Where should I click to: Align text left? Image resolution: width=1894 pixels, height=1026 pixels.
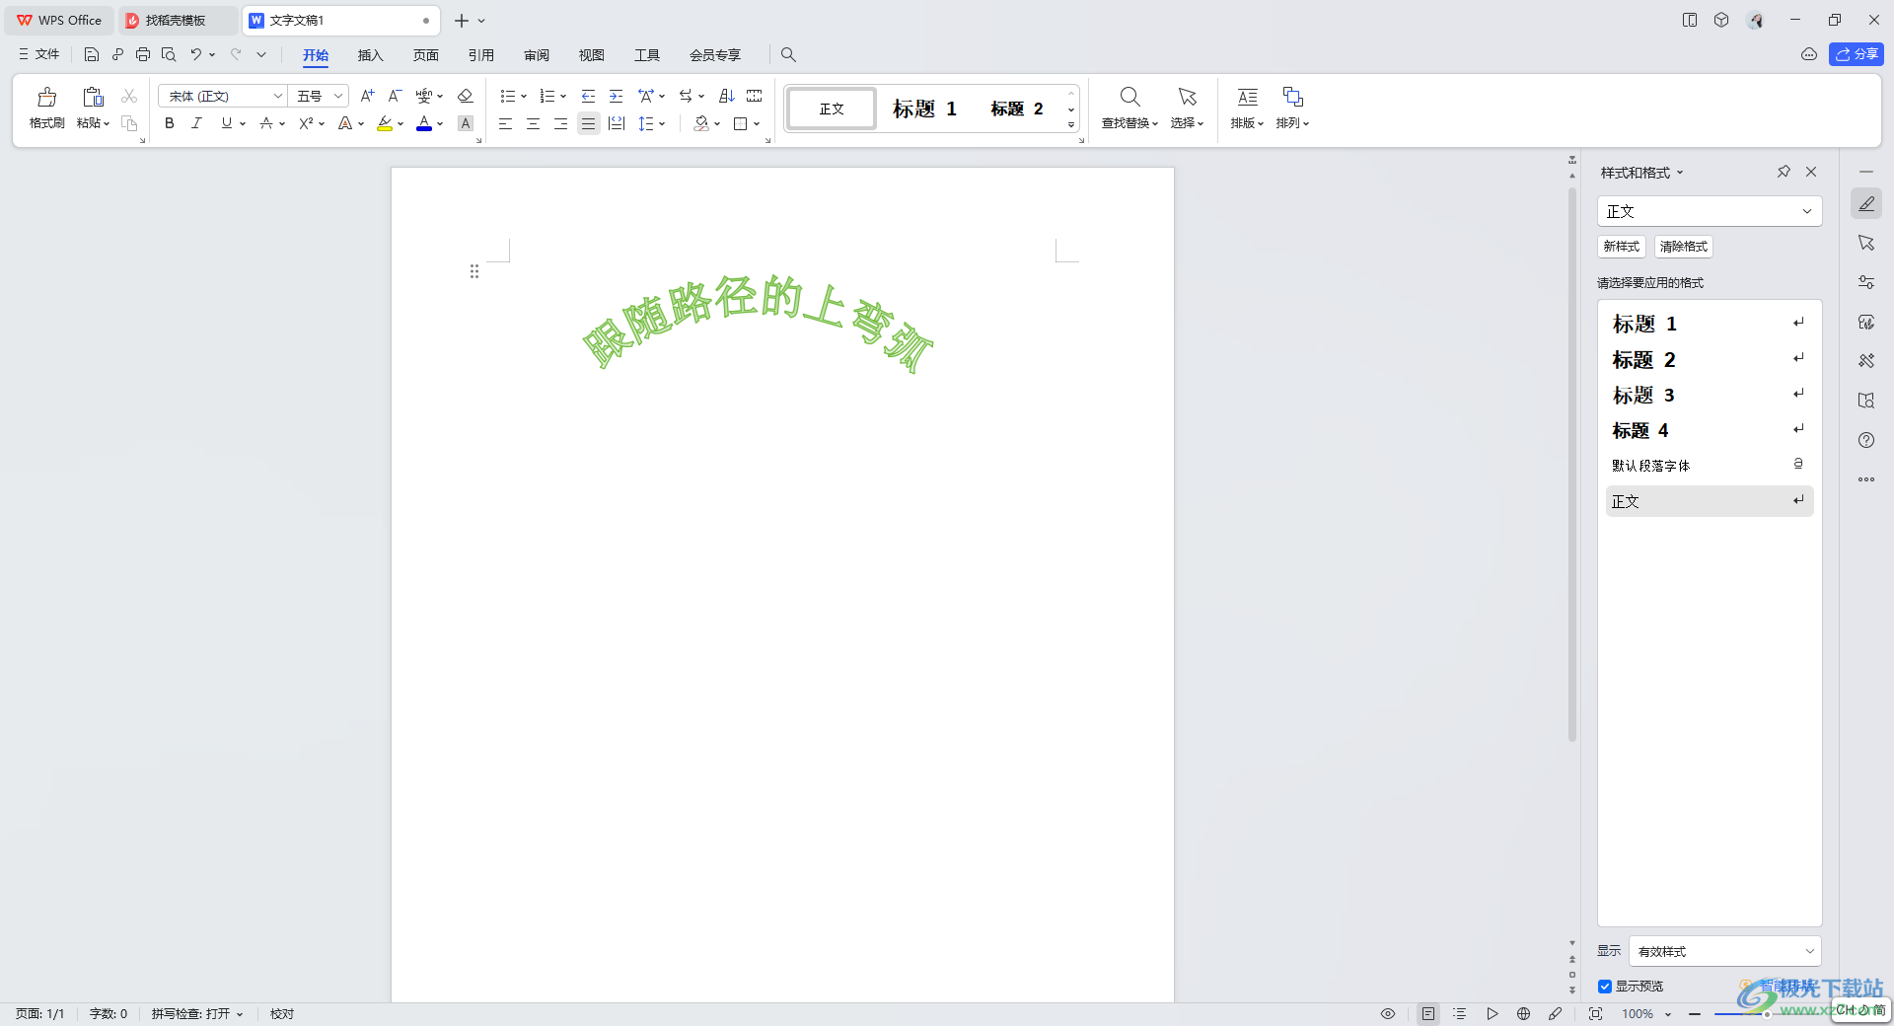(505, 123)
